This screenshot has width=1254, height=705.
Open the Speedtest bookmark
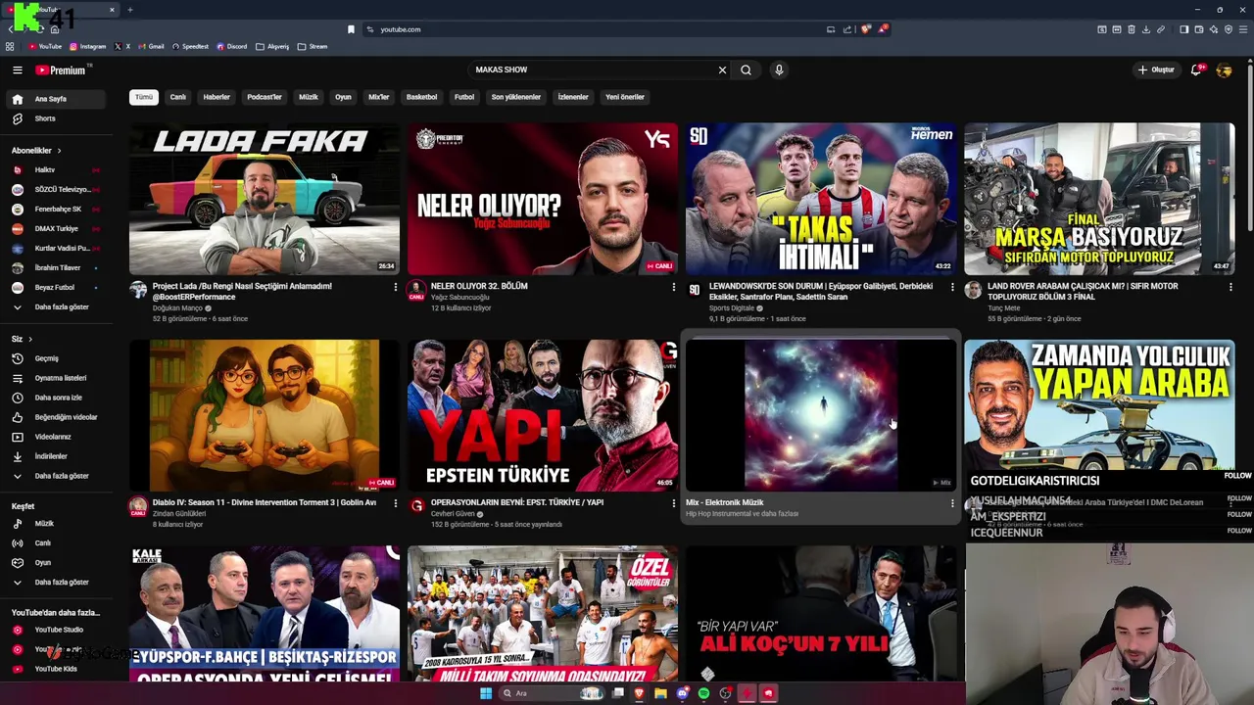[190, 46]
